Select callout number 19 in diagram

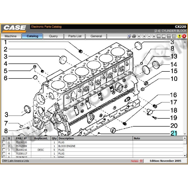point(174,118)
